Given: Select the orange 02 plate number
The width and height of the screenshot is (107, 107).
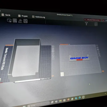Looking at the screenshot, I should coord(103,71).
